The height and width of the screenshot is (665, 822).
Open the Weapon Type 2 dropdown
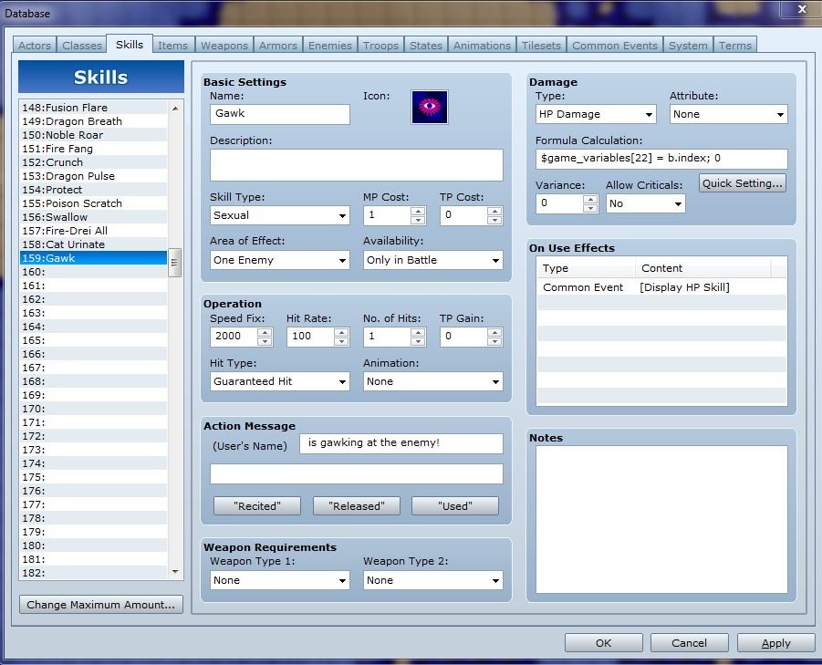[433, 580]
